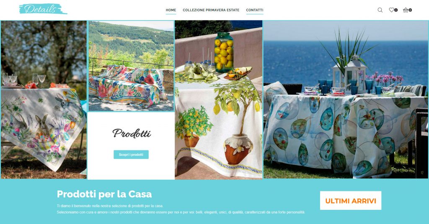The height and width of the screenshot is (224, 429).
Task: Click the Scopri i prodotti button
Action: pos(131,155)
